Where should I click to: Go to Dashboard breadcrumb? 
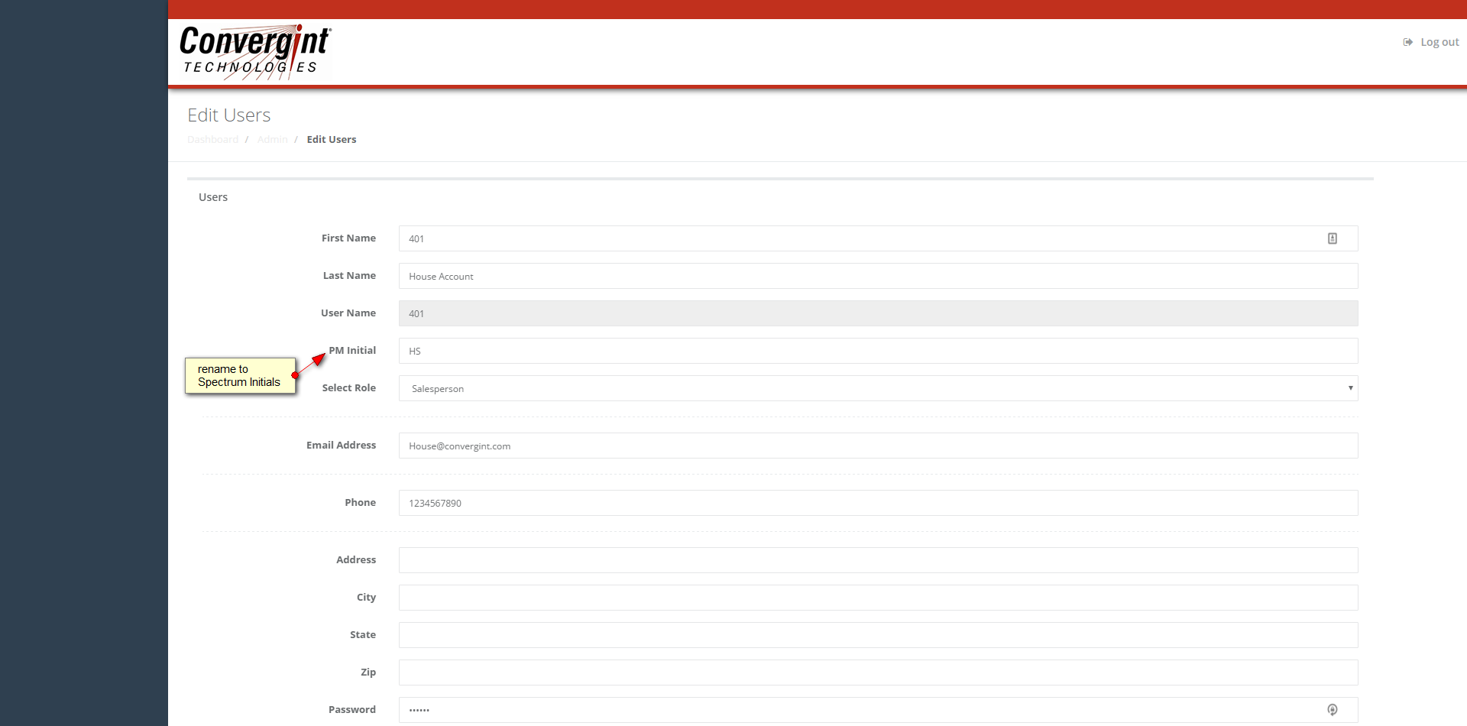(x=213, y=139)
